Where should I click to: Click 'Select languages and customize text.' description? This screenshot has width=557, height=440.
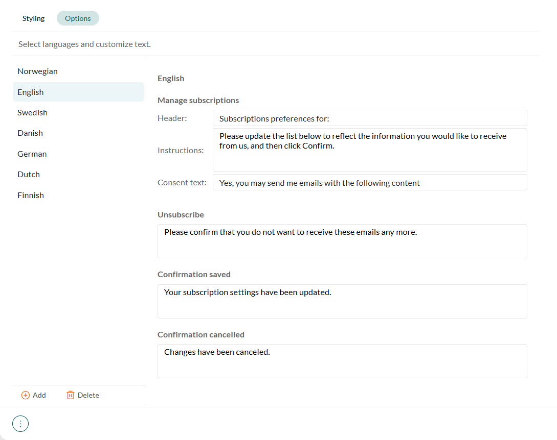(x=84, y=44)
